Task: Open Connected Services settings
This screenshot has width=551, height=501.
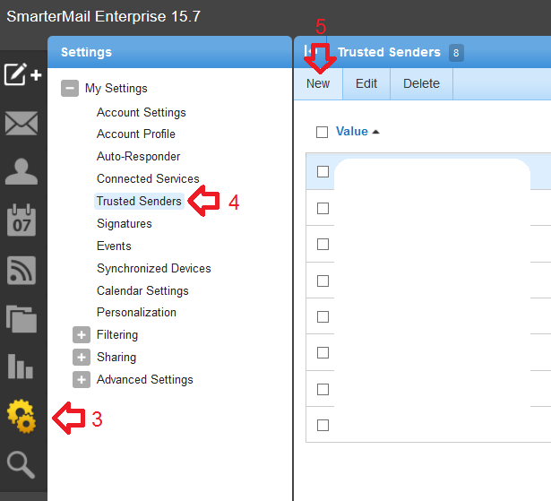Action: pos(148,179)
